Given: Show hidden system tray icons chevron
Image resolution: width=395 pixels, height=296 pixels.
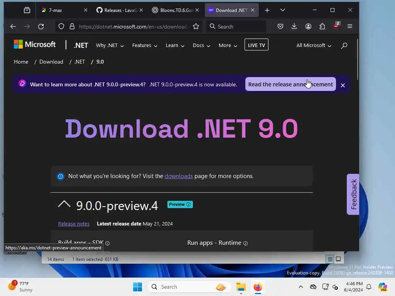Looking at the screenshot, I should click(x=301, y=287).
